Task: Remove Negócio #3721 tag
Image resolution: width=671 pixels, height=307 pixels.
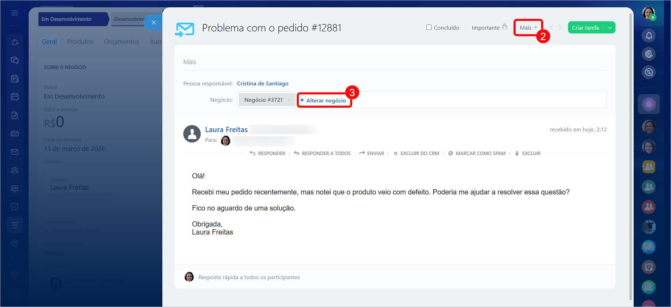Action: 289,100
